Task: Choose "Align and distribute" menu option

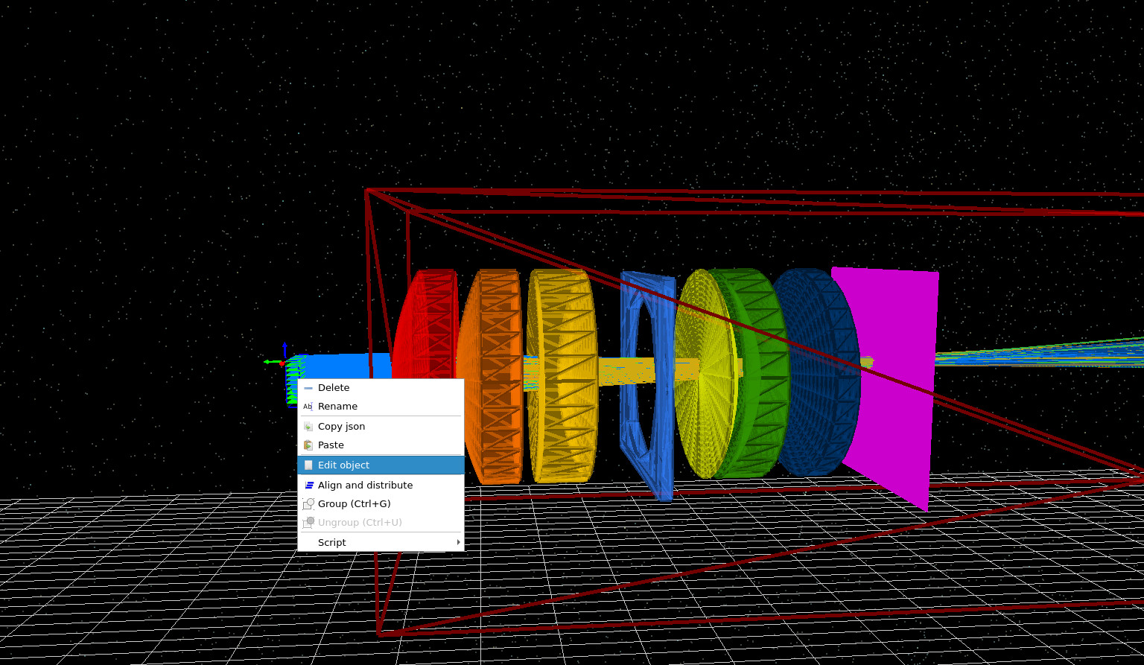Action: pyautogui.click(x=365, y=485)
